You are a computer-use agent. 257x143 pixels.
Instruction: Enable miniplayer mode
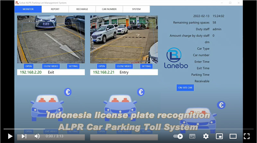click(x=219, y=136)
